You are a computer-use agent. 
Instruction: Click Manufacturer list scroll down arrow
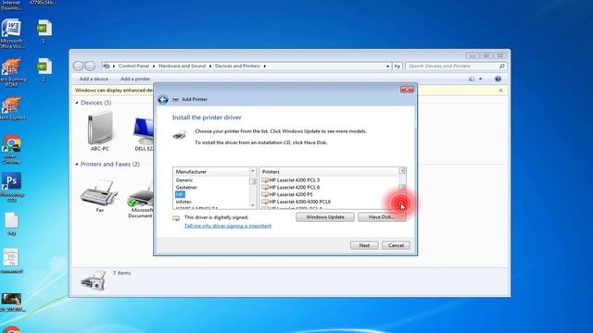[x=253, y=205]
